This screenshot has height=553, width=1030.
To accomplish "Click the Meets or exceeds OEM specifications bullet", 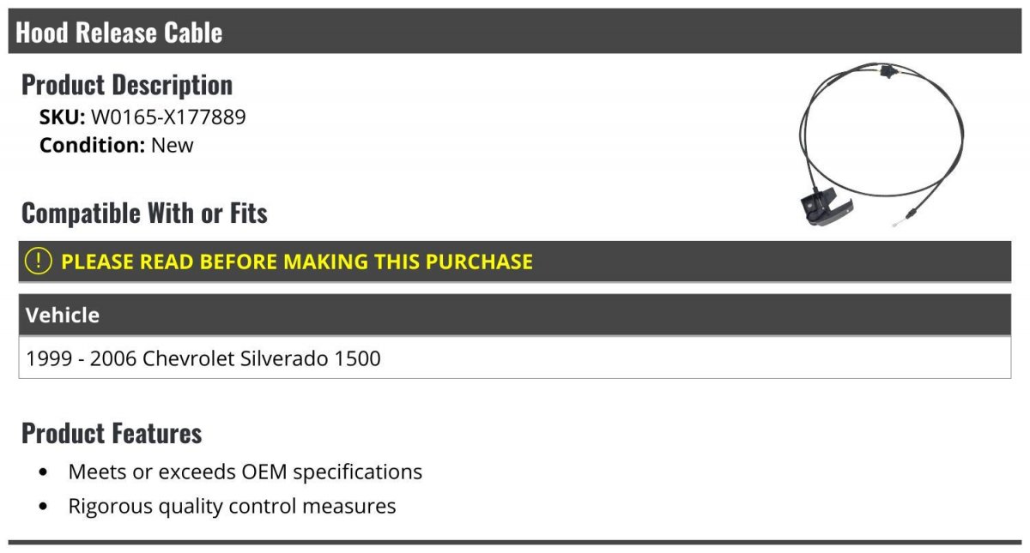I will (x=245, y=472).
